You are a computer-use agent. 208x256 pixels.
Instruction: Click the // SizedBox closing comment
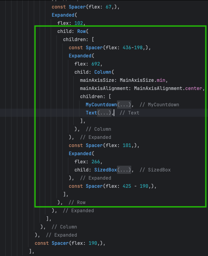click(x=156, y=170)
